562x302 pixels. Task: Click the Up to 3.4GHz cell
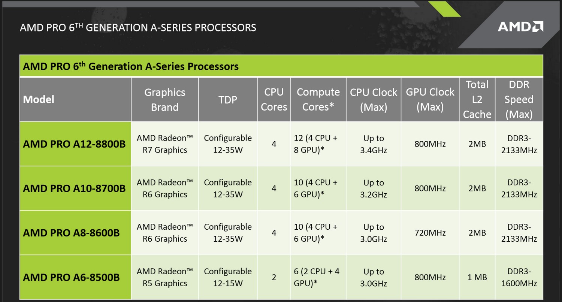pyautogui.click(x=374, y=144)
